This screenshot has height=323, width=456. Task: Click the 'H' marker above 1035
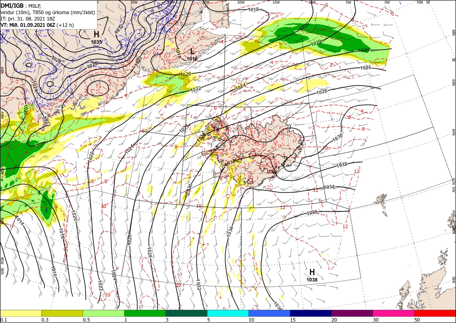[x=96, y=35]
